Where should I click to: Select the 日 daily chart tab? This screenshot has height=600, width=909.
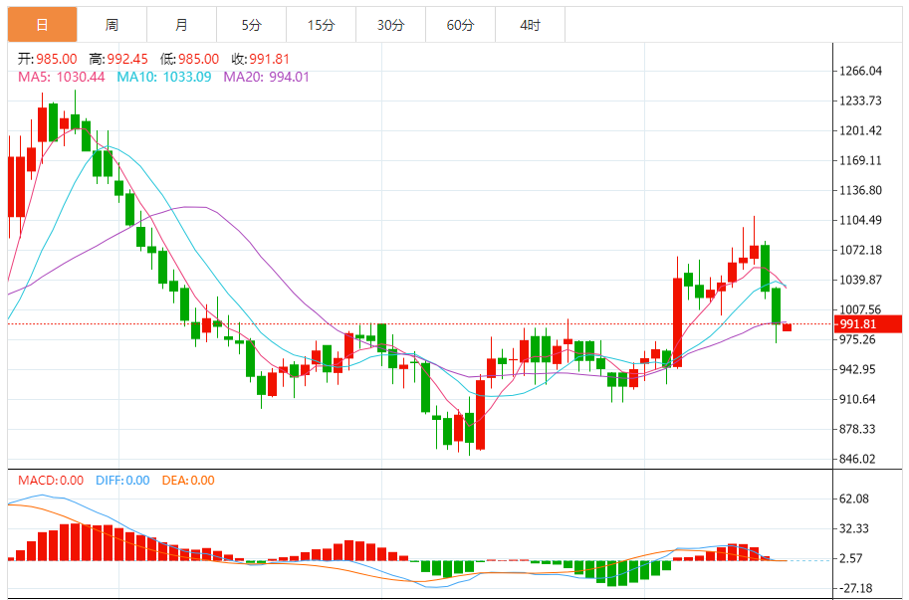pyautogui.click(x=43, y=24)
